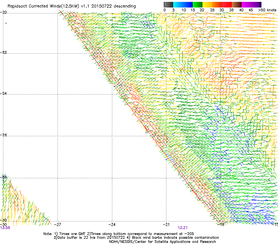Click the '10' legend scale label
The image size is (278, 244).
pos(184,10)
